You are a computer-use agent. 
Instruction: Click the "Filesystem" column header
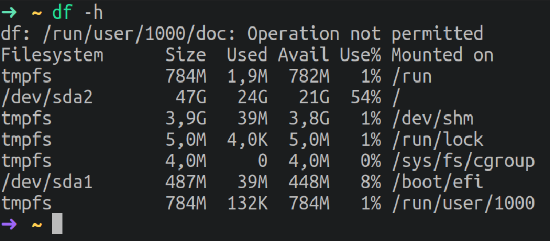[x=52, y=55]
